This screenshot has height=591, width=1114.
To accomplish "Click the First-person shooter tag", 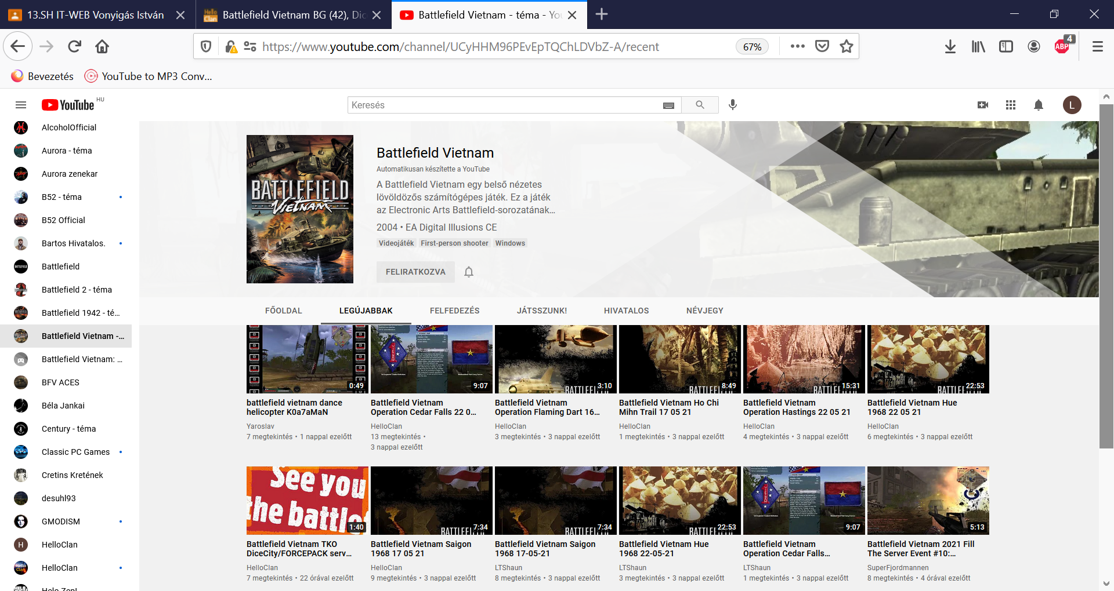I will click(454, 243).
